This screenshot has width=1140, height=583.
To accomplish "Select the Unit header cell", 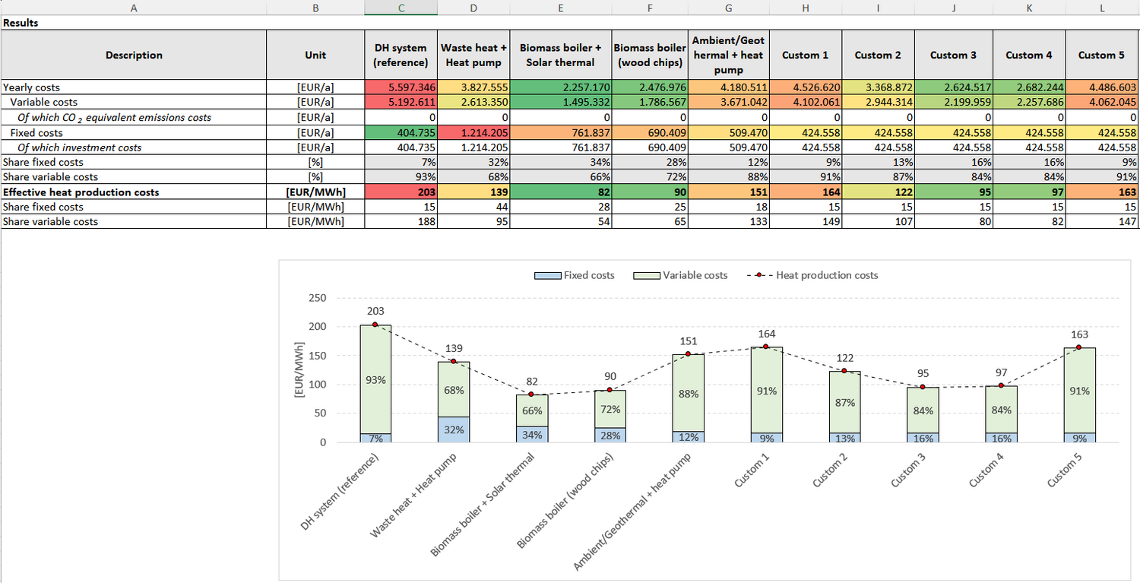I will tap(315, 55).
